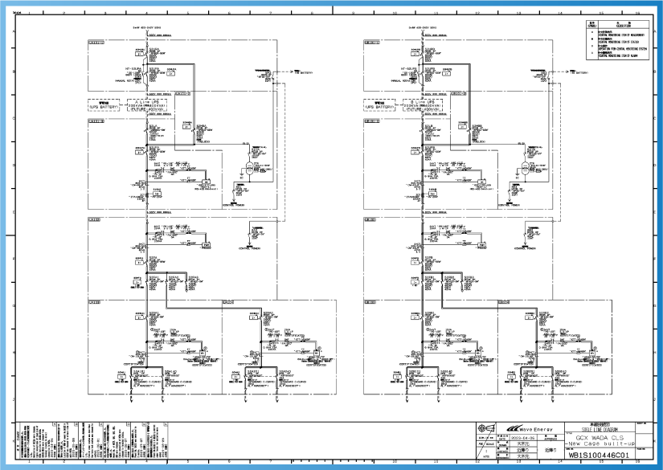The height and width of the screenshot is (470, 663).
Task: Click the right diagram's top incoming feeder label
Action: click(x=423, y=28)
